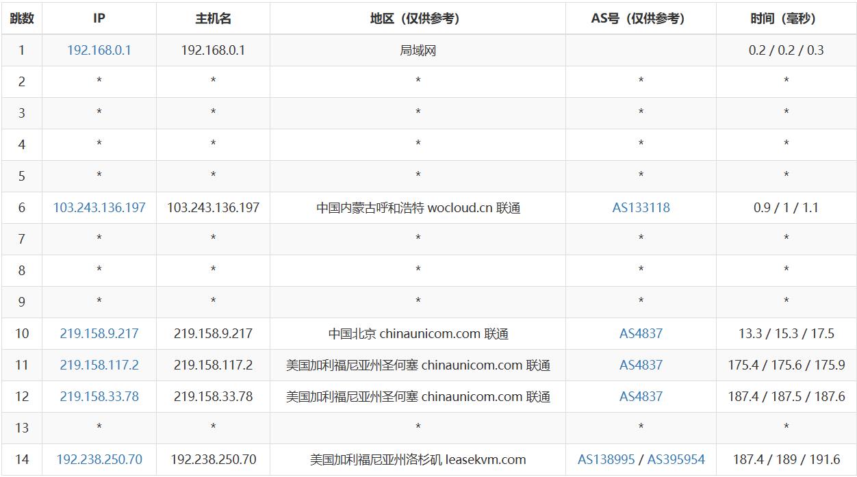Click the IP column header
This screenshot has width=857, height=477.
[99, 18]
